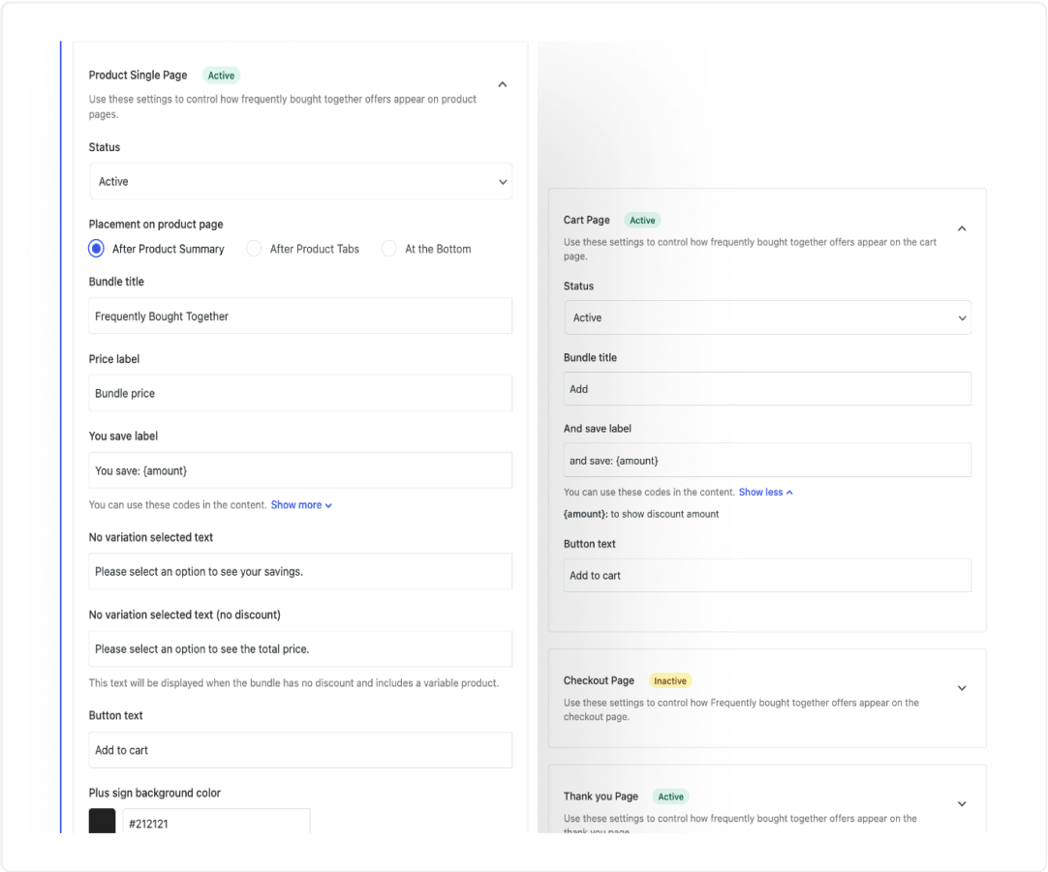Open Product Single Page Status dropdown
This screenshot has height=872, width=1048.
point(300,182)
